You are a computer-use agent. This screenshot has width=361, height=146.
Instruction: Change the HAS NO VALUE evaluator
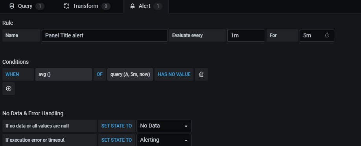coord(174,74)
